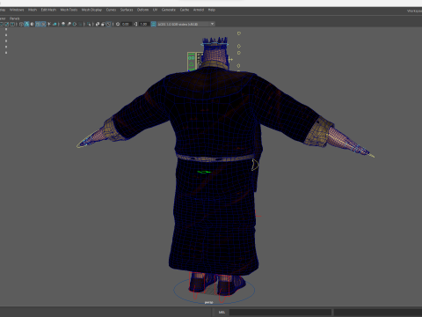The width and height of the screenshot is (422, 317).
Task: Toggle X-Ray Joints icon
Action: pyautogui.click(x=109, y=24)
